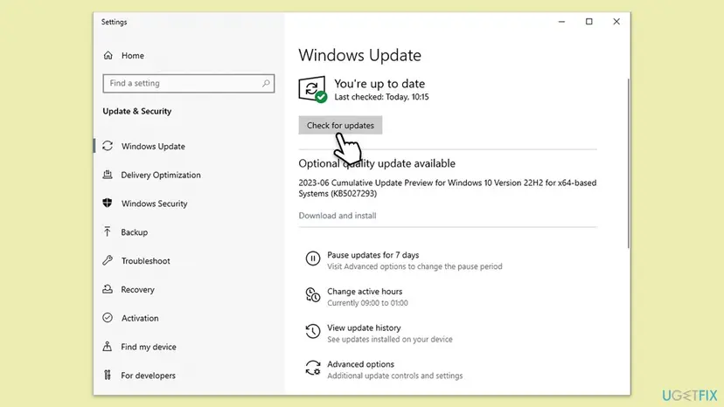
Task: Open Troubleshoot settings
Action: [x=145, y=261]
